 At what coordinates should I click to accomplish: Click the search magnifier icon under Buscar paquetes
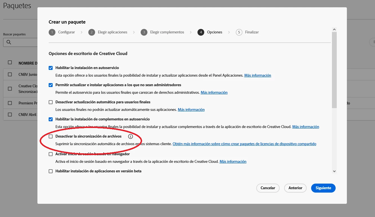[9, 42]
